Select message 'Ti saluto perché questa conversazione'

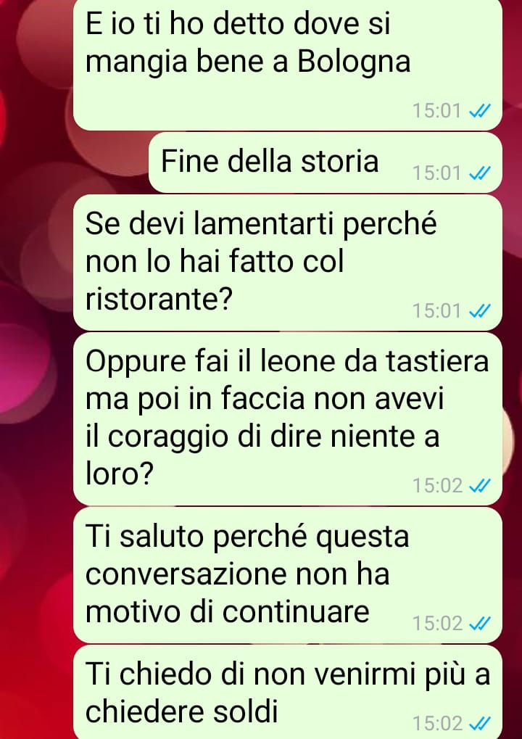287,575
